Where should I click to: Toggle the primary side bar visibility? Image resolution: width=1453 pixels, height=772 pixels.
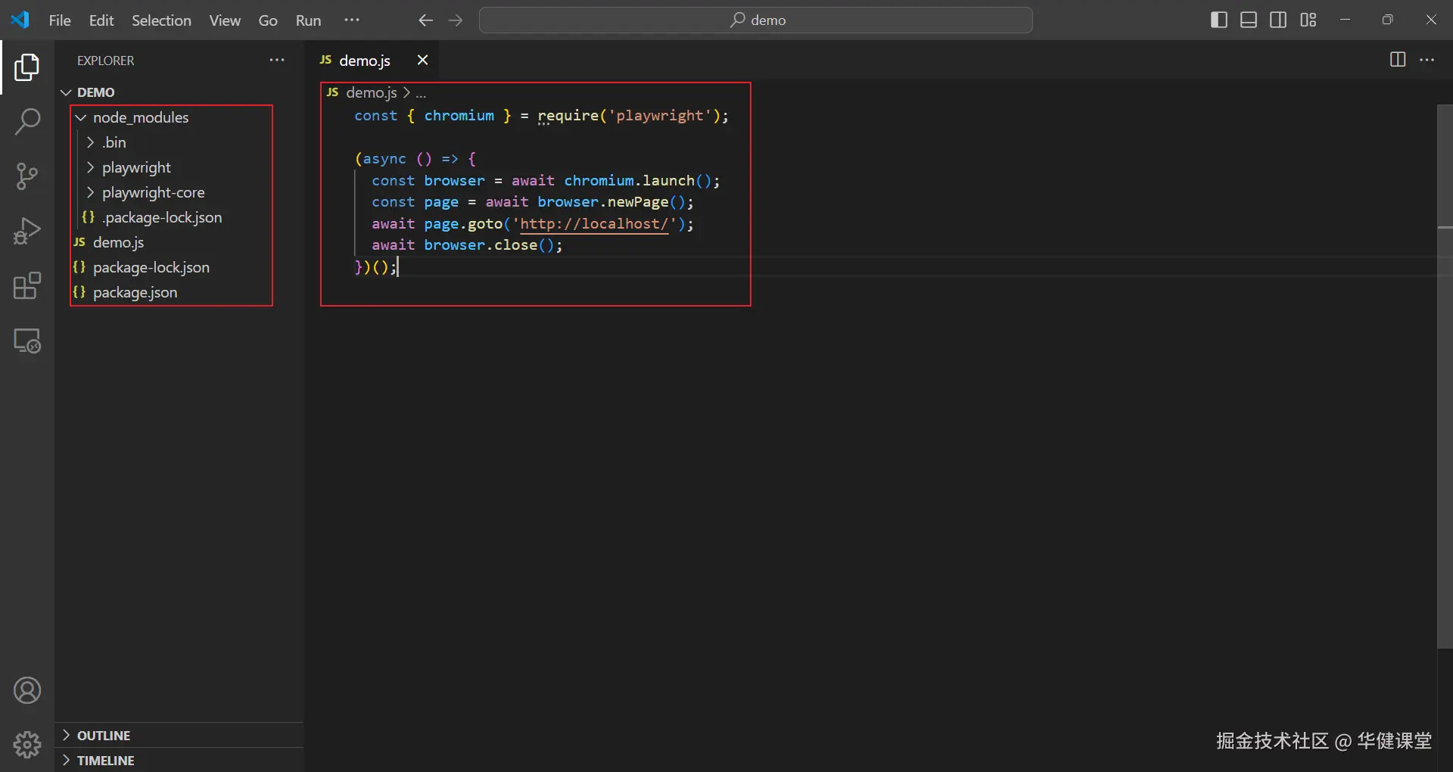[x=1218, y=20]
